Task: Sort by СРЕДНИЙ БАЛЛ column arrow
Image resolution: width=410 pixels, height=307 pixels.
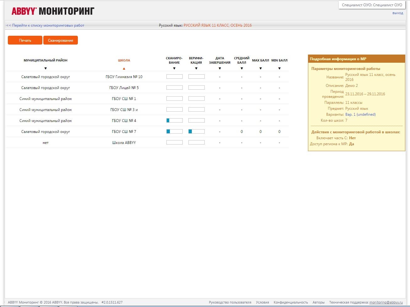Action: tap(242, 68)
